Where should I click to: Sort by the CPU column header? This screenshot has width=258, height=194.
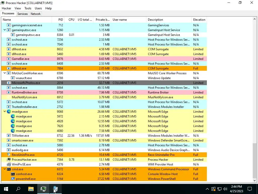click(x=70, y=20)
